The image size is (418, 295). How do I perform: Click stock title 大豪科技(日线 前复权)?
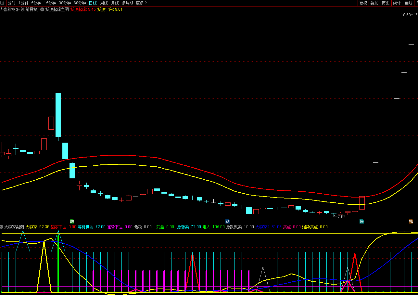[x=19, y=9]
